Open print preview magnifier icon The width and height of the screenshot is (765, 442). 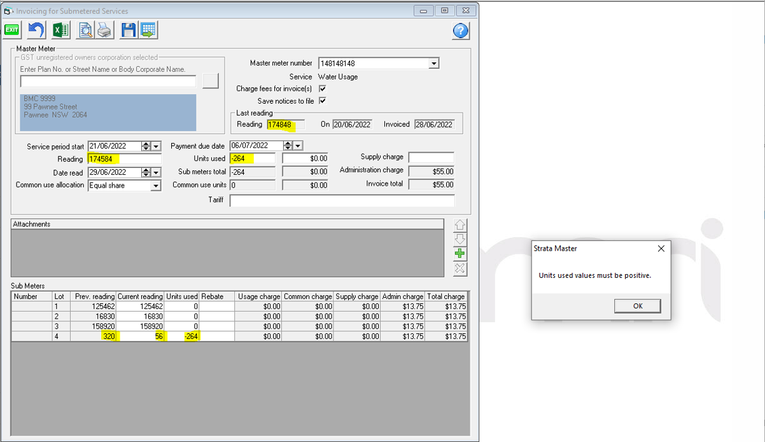click(x=85, y=30)
